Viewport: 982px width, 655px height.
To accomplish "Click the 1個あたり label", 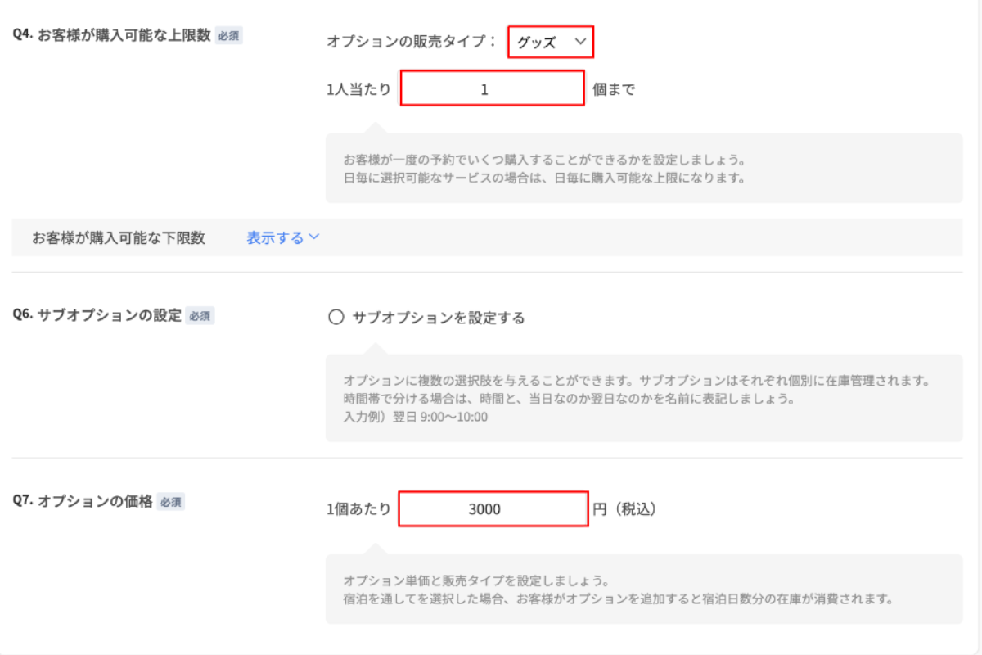I will pyautogui.click(x=358, y=509).
